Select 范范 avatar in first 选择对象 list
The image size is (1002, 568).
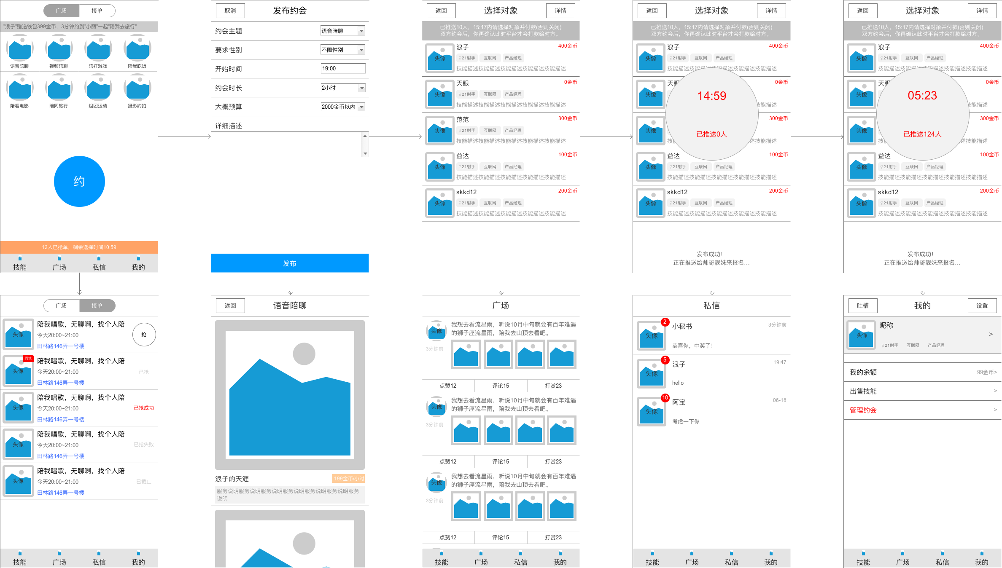tap(440, 131)
